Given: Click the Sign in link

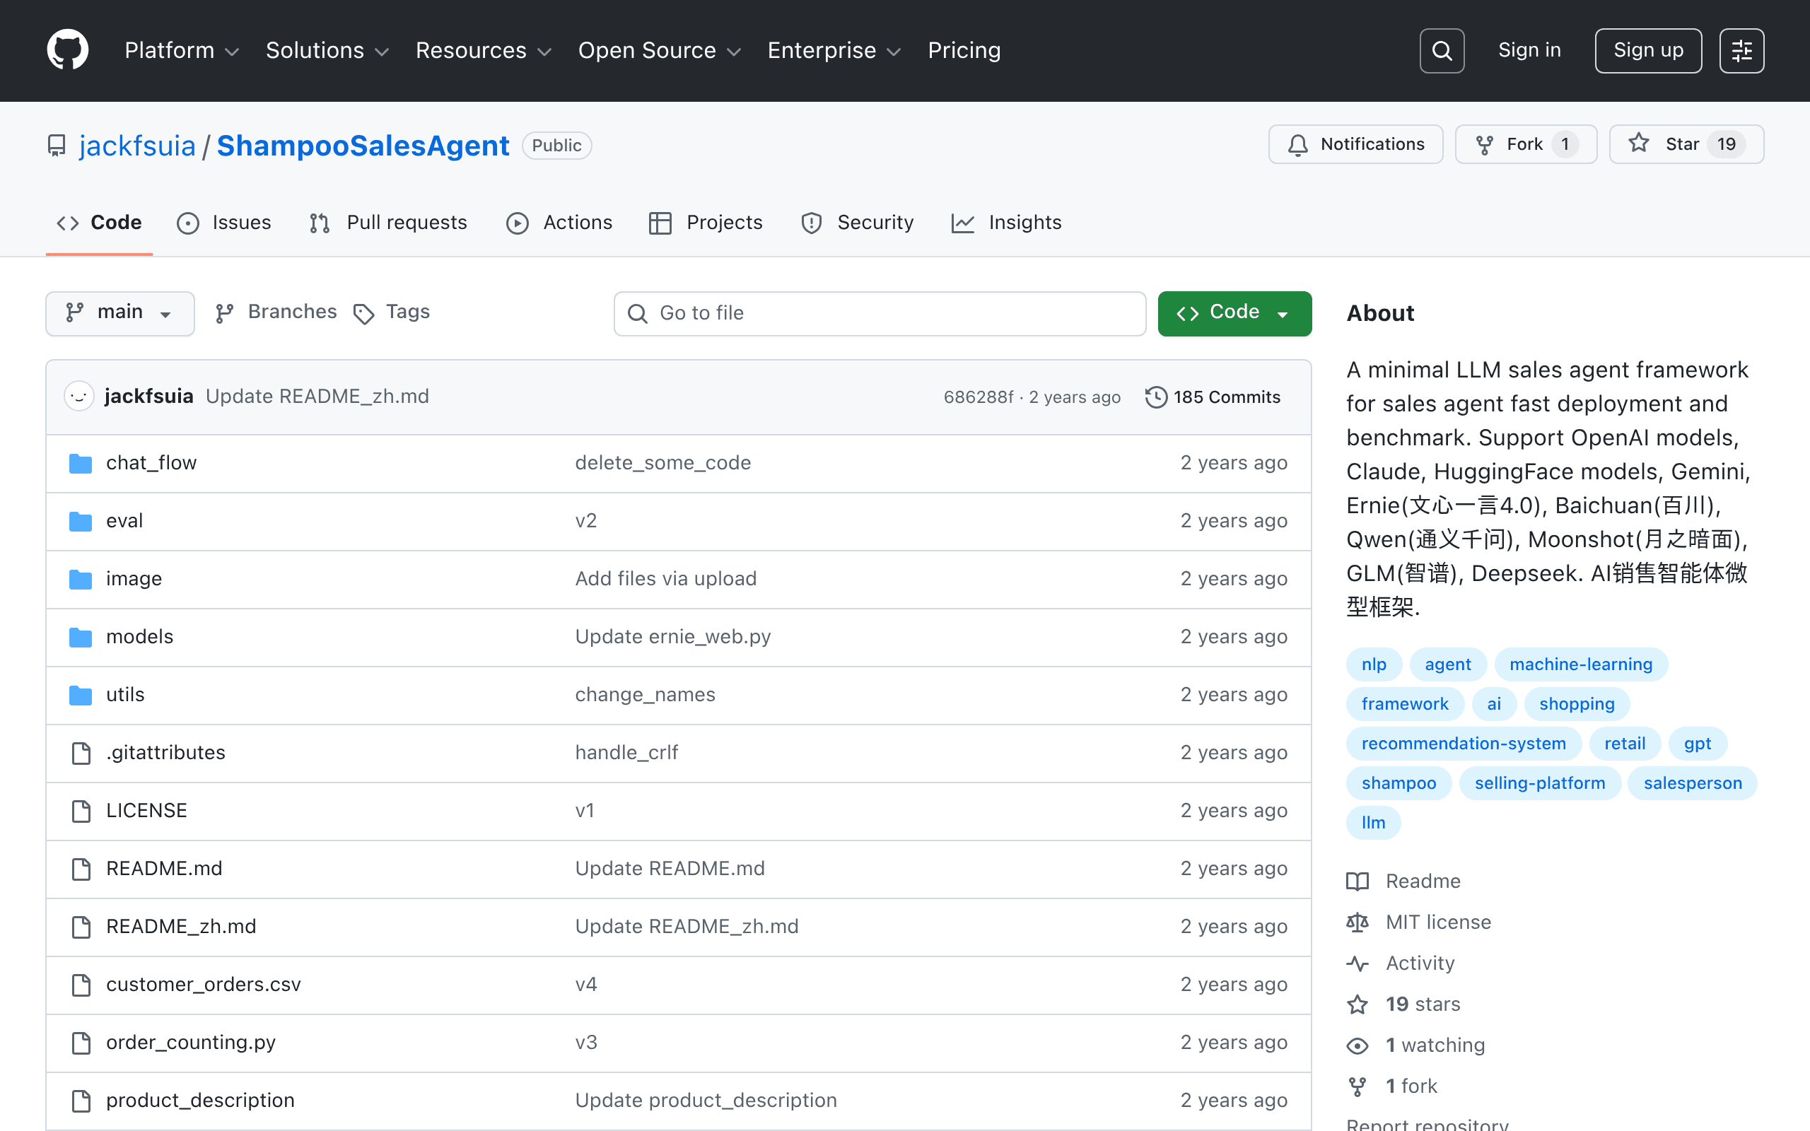Looking at the screenshot, I should 1529,50.
